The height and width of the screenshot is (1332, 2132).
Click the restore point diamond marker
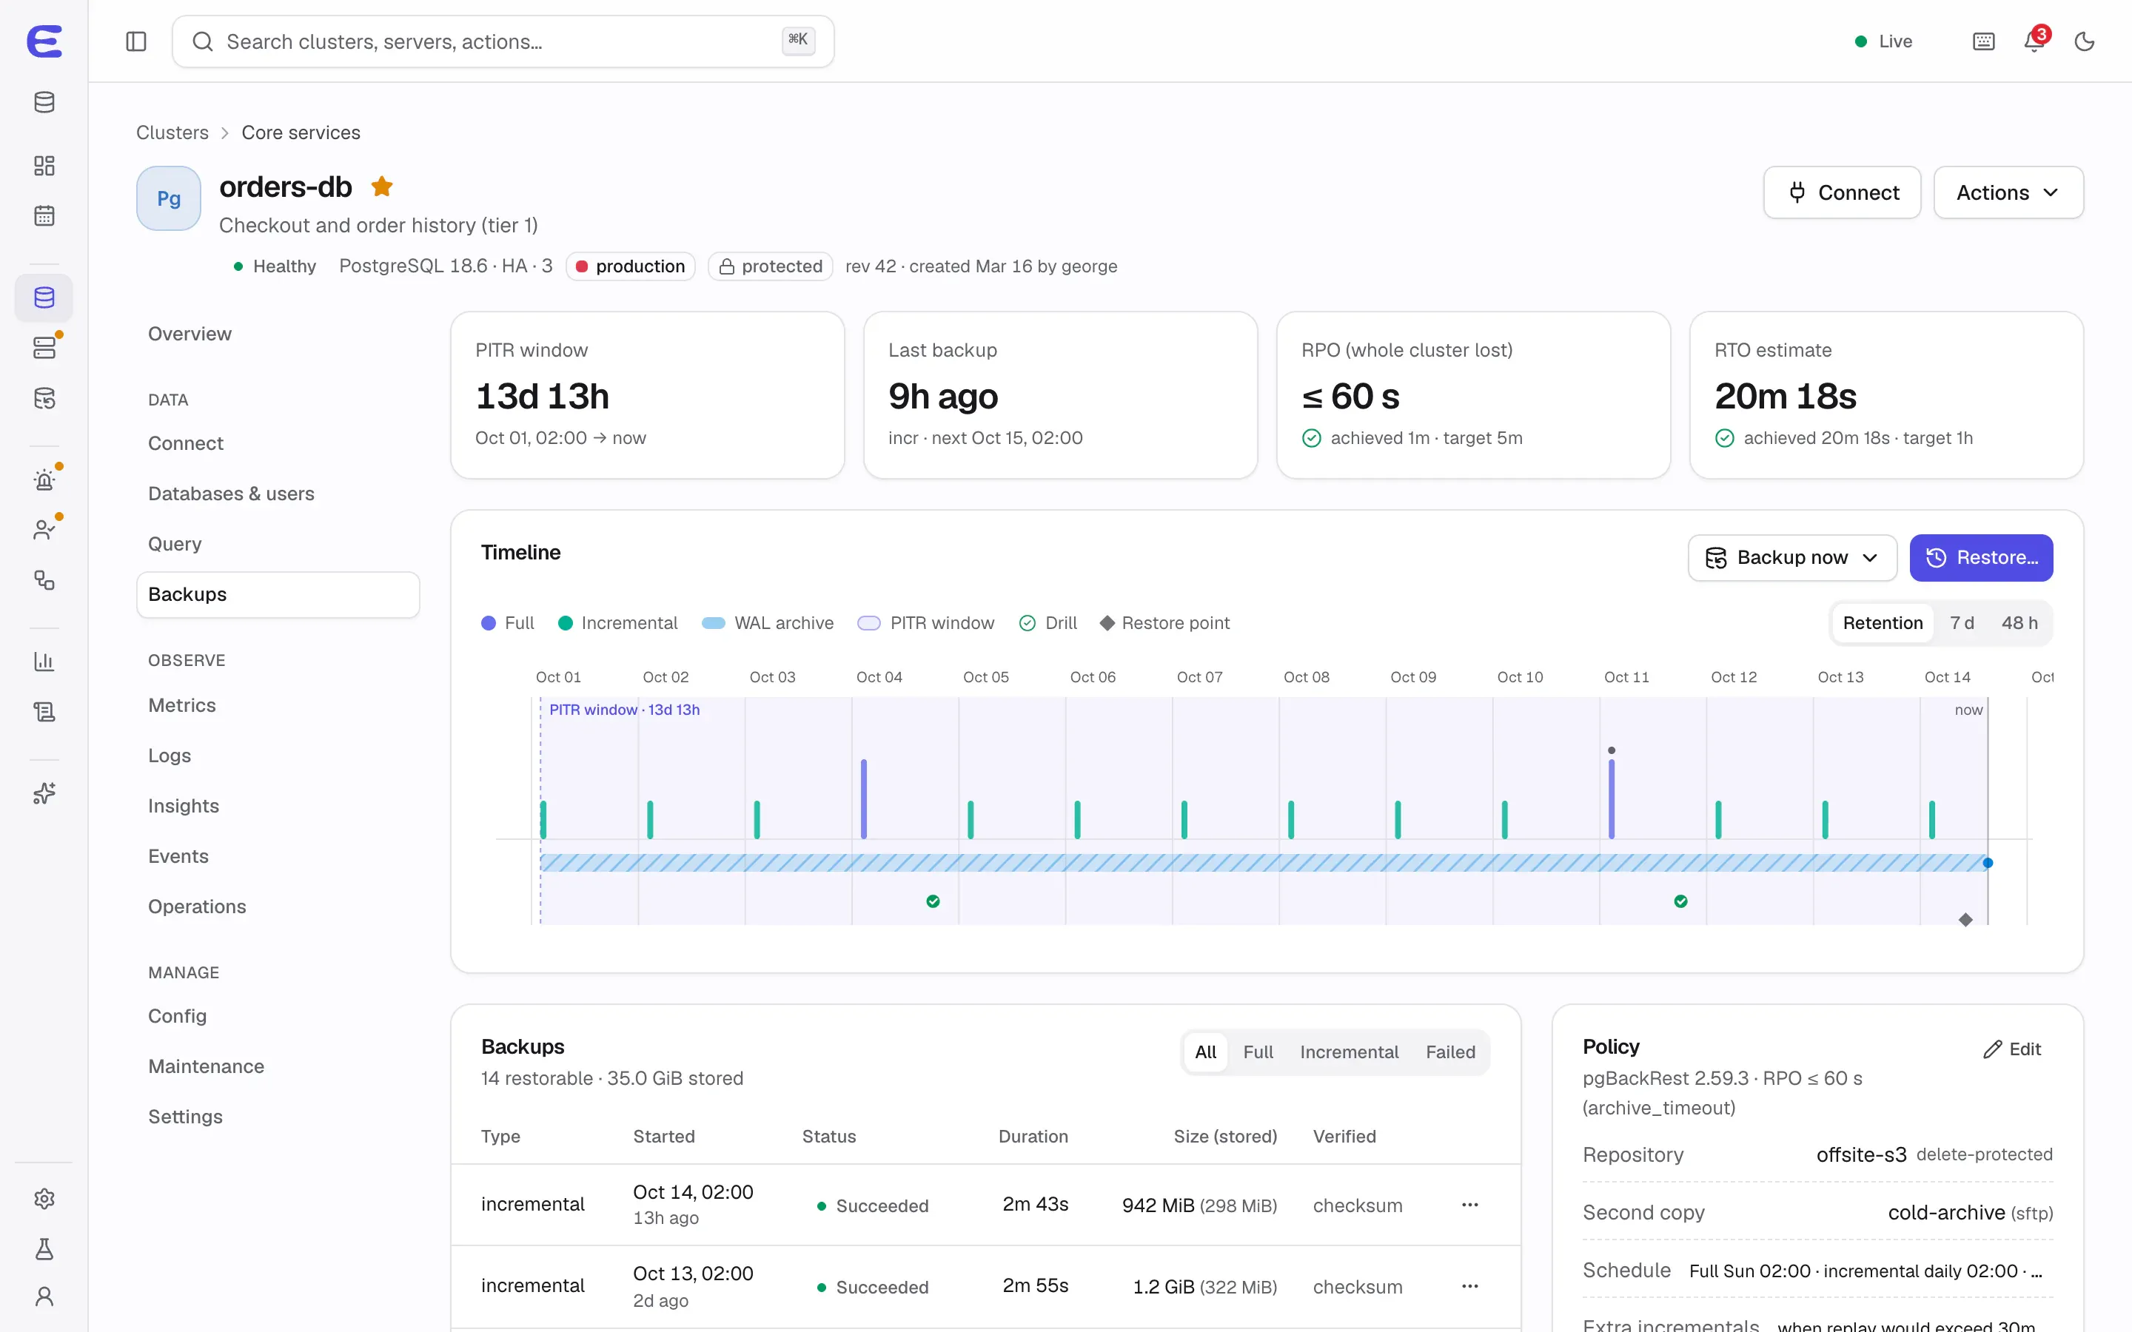coord(1965,920)
